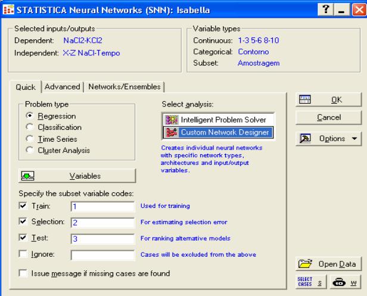367x296 pixels.
Task: Click 'For estimating selection error' text
Action: point(183,222)
